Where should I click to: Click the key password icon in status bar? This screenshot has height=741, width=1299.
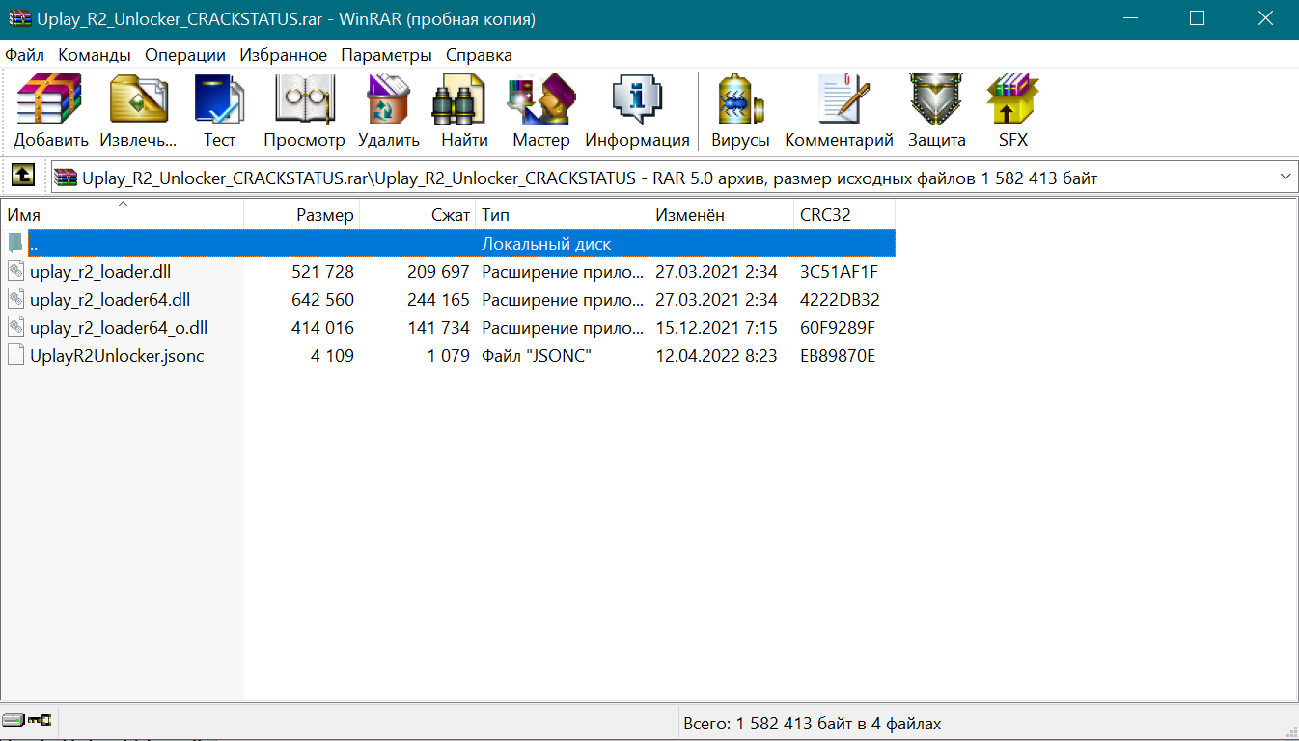pos(40,720)
